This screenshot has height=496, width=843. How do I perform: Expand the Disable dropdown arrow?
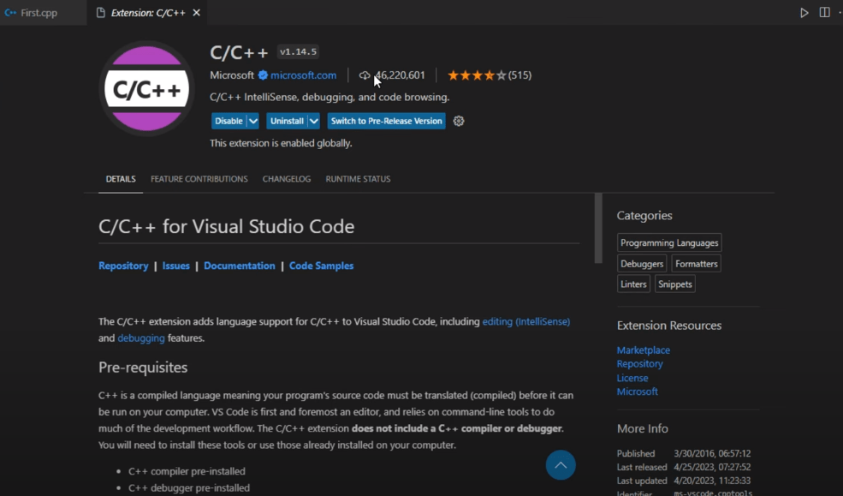[253, 121]
